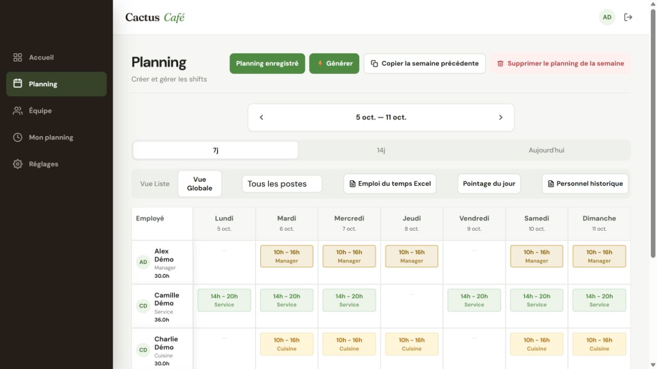Open Alex's Jeudi Manager shift
This screenshot has height=369, width=657.
coord(412,257)
